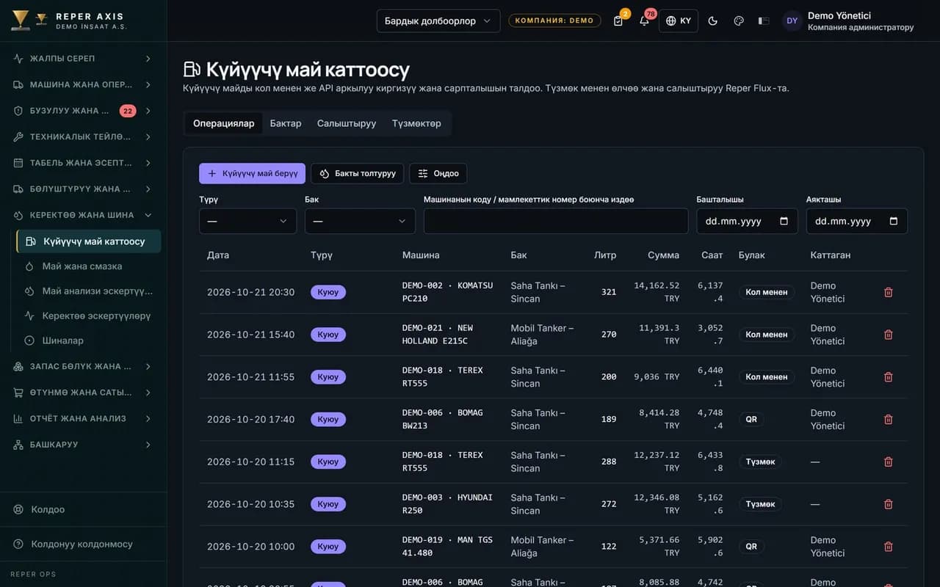940x587 pixels.
Task: Delete the DEMO-003 HYUNDAI R250 record
Action: pyautogui.click(x=889, y=504)
